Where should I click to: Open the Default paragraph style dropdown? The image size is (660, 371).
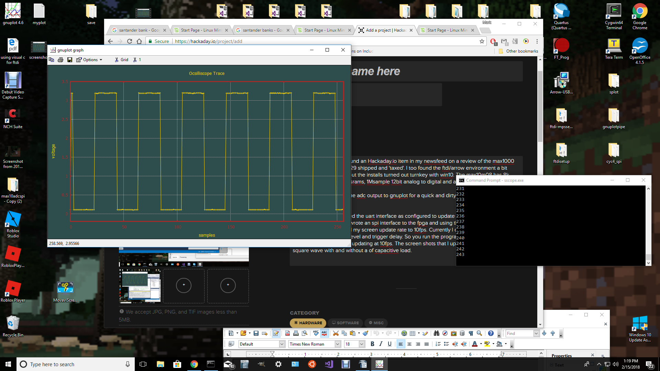[x=281, y=344]
